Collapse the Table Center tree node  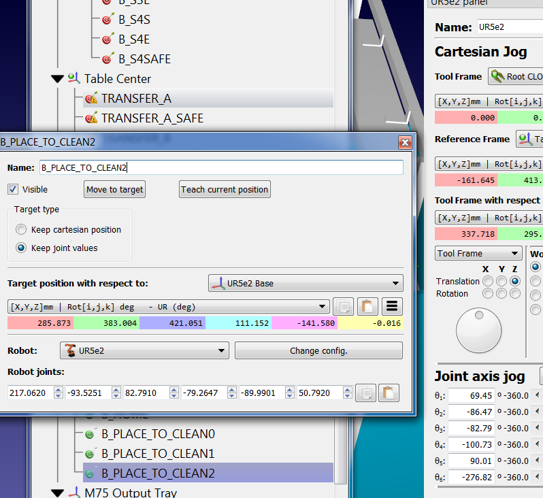pos(57,79)
